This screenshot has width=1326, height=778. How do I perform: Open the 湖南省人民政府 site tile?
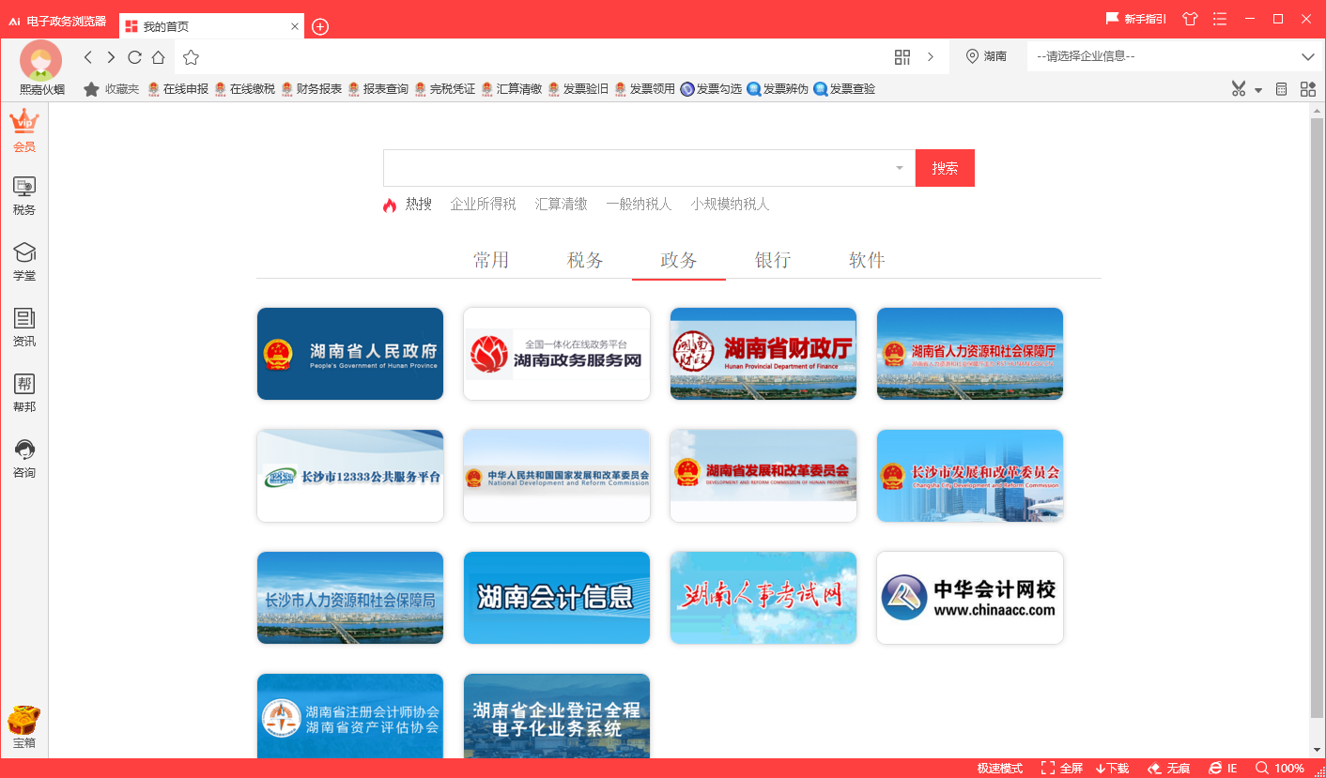[350, 354]
